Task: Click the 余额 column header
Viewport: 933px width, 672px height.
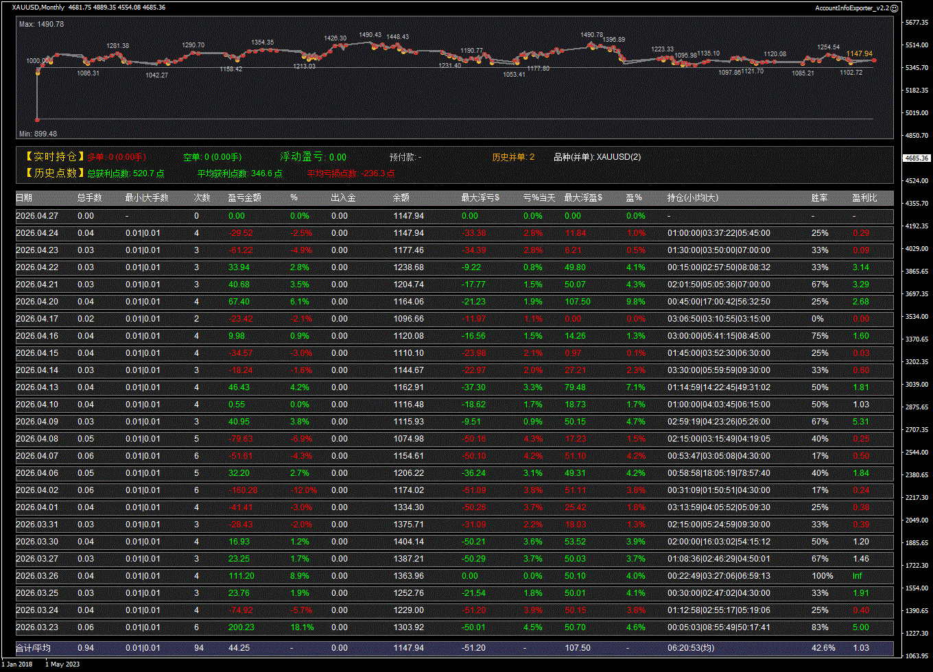Action: (x=401, y=198)
